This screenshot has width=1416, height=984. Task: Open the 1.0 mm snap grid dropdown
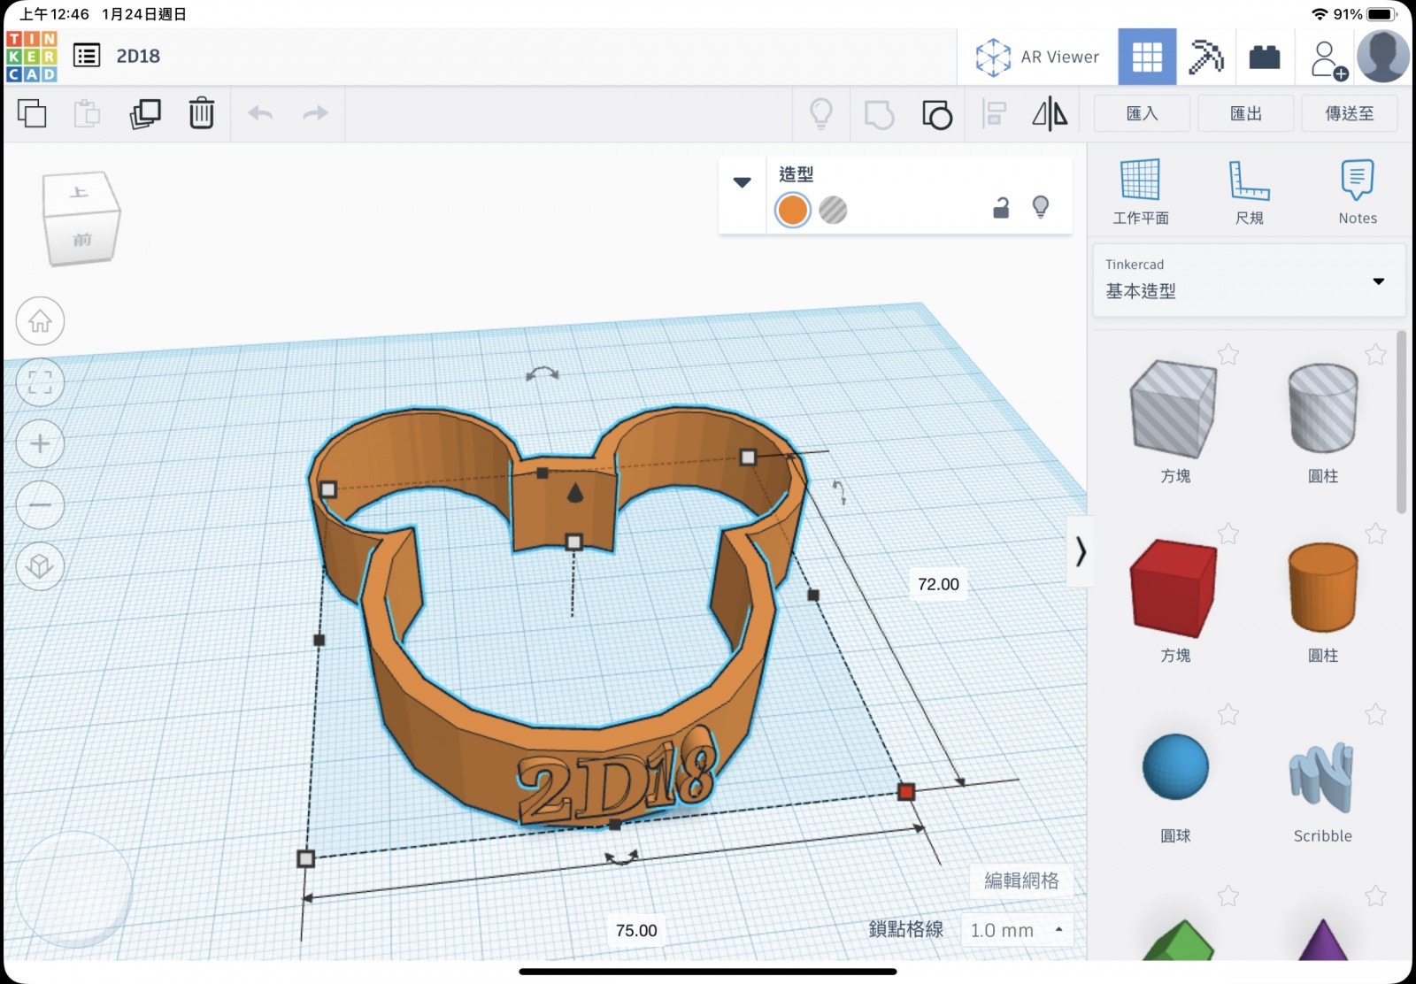pyautogui.click(x=1016, y=930)
